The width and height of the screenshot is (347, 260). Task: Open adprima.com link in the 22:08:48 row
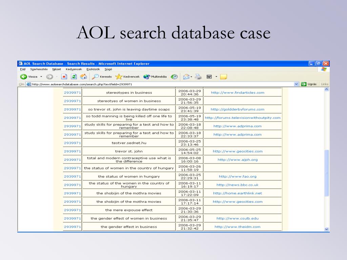tap(238, 126)
